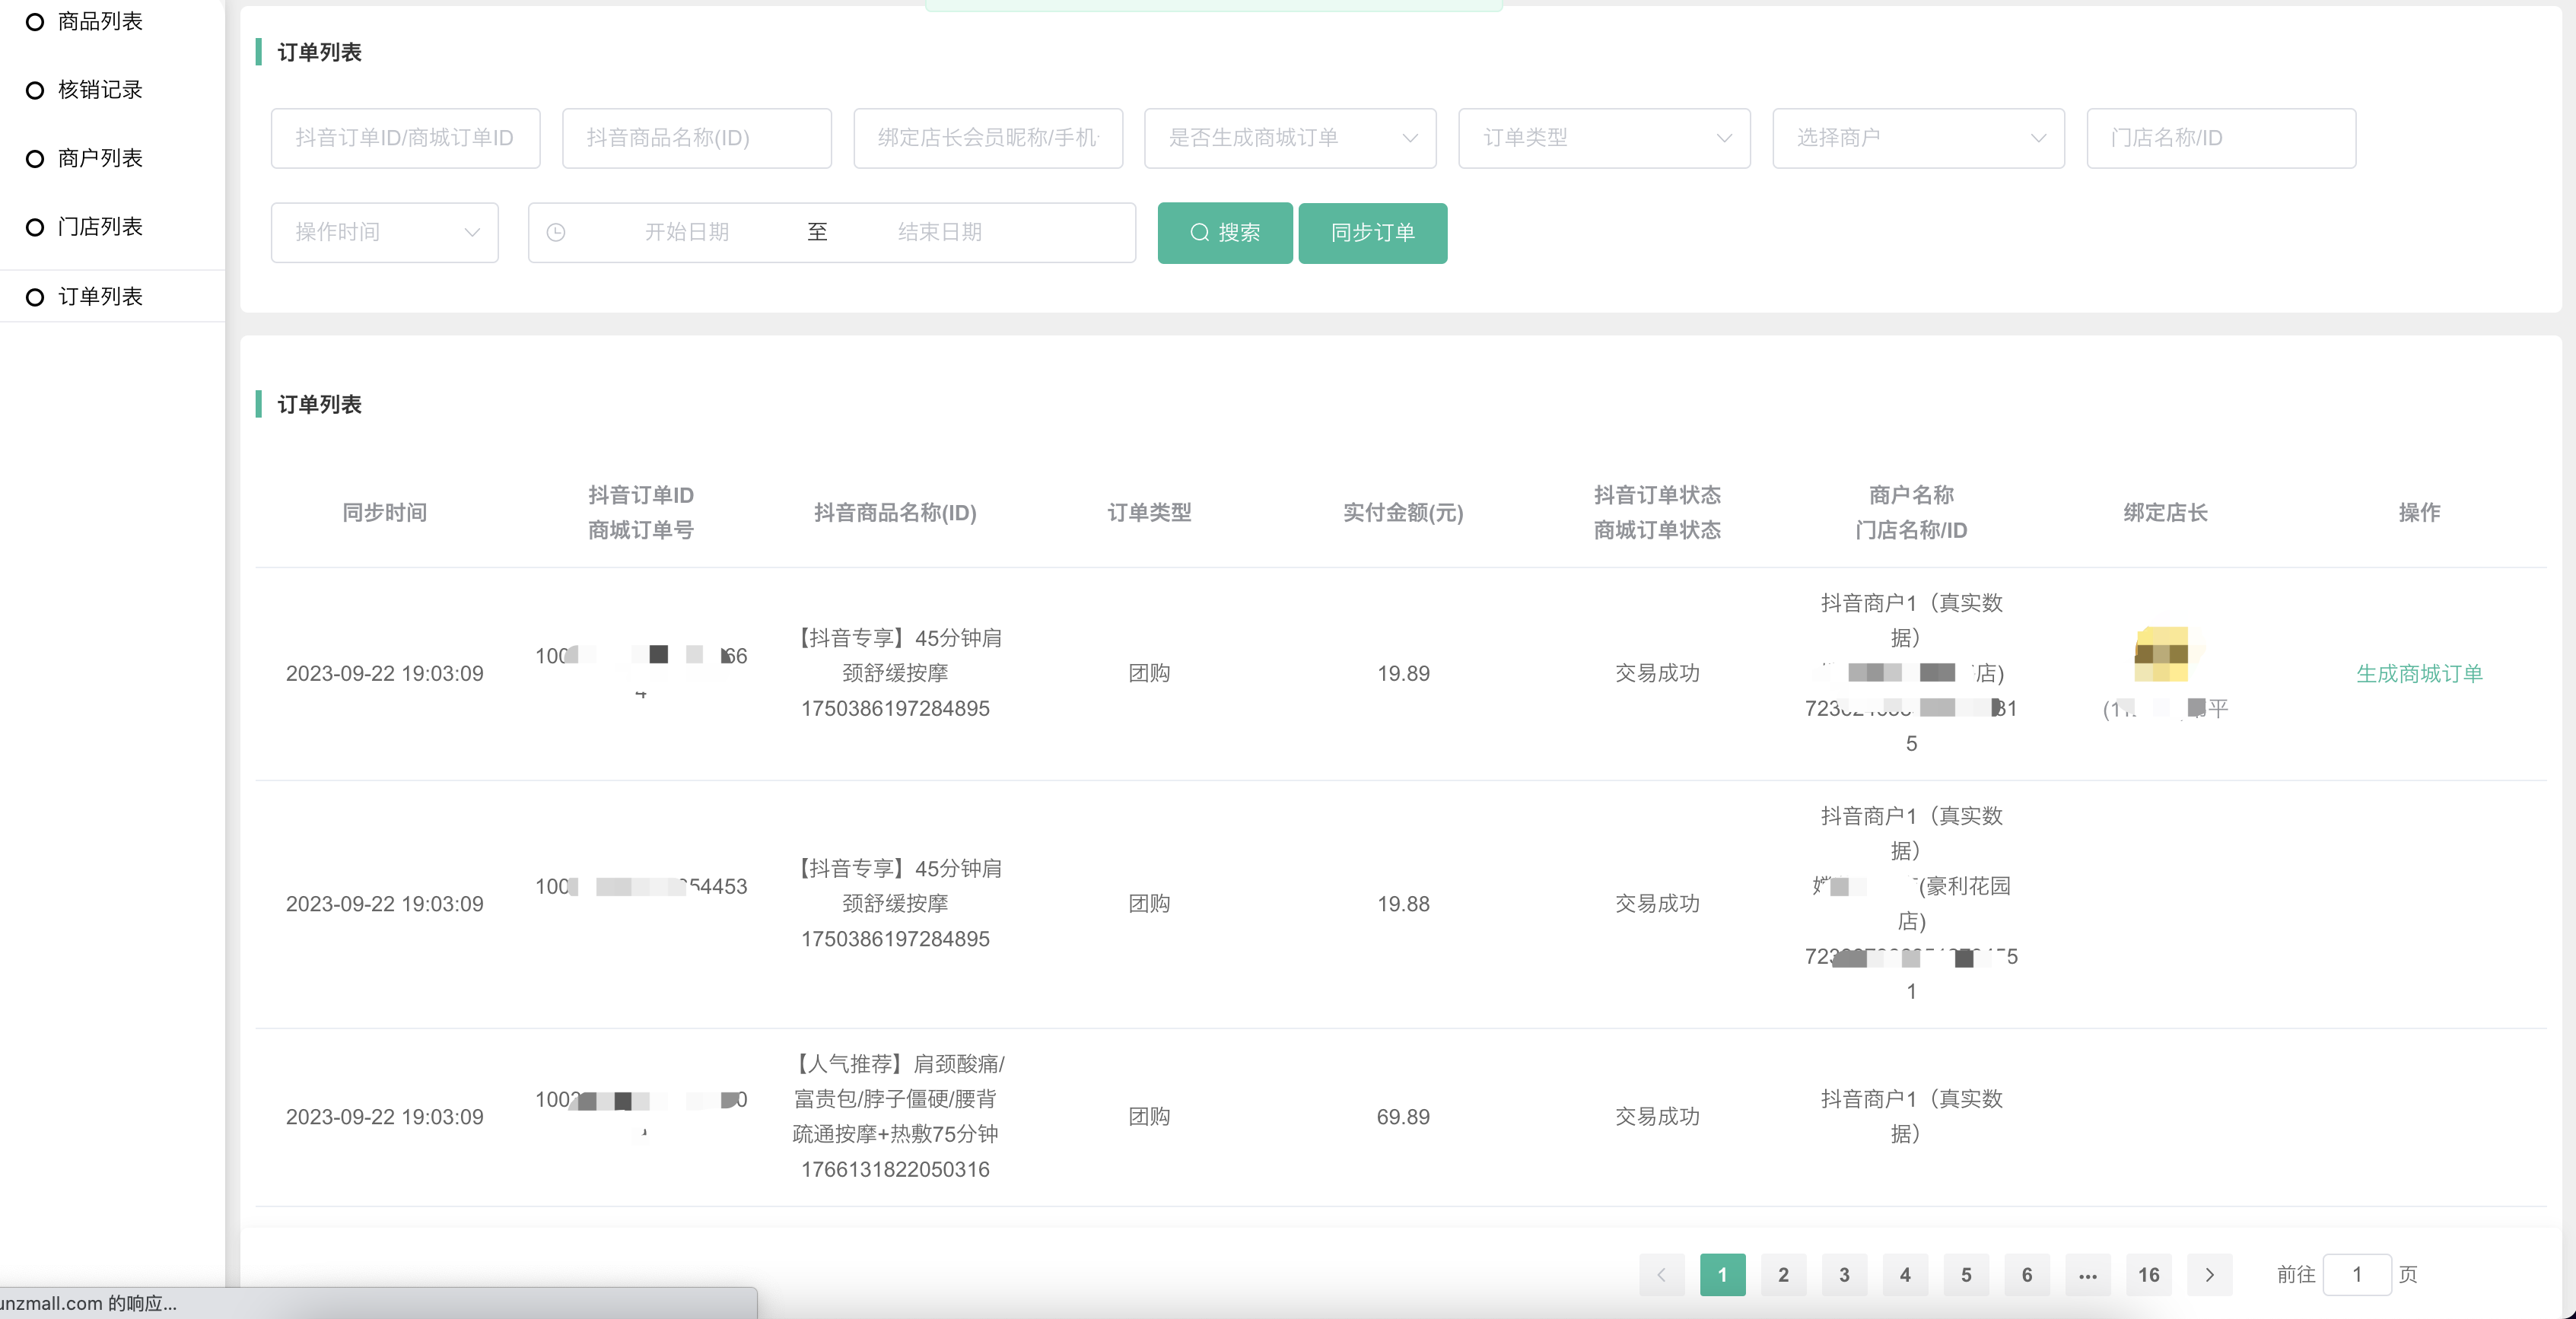2576x1319 pixels.
Task: Click the circle icon beside 核销记录
Action: click(x=35, y=91)
